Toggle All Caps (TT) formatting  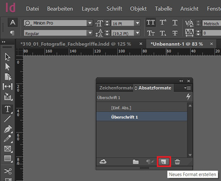(151, 22)
